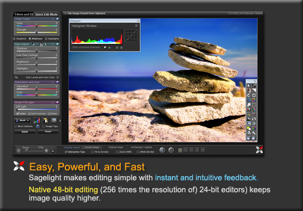
Task: Click the zoom plus button
Action: click(46, 151)
